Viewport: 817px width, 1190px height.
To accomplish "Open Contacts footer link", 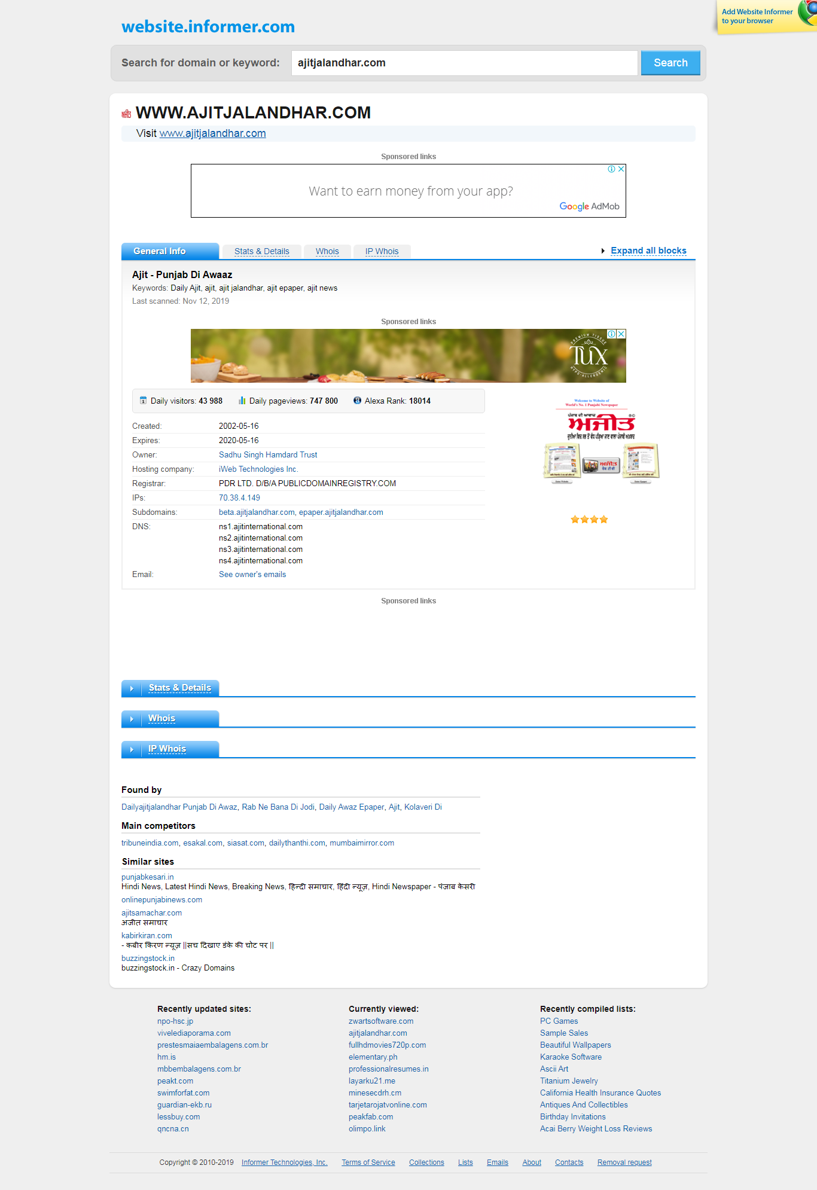I will 569,1162.
